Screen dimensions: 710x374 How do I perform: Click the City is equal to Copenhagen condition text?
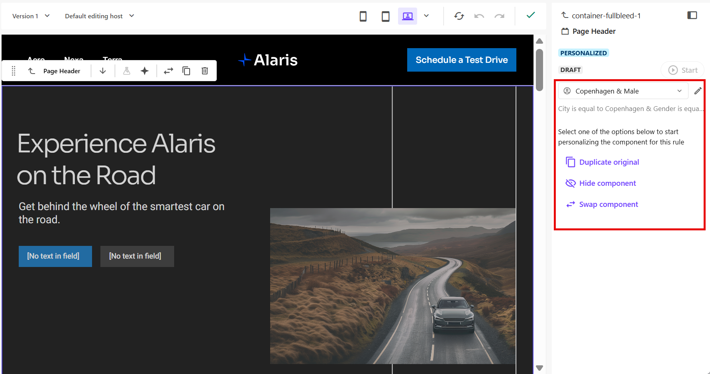tap(631, 109)
